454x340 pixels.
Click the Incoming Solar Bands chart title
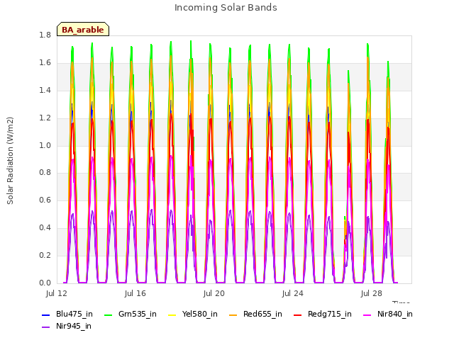pos(226,8)
